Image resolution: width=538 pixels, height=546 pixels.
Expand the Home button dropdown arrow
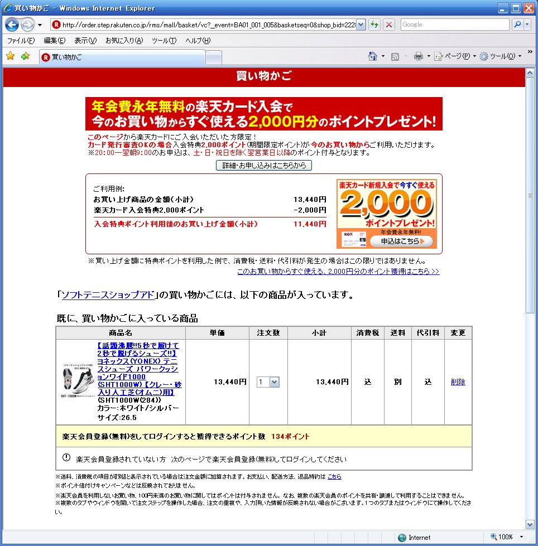[383, 56]
